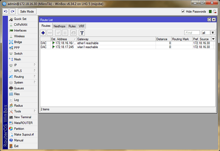The height and width of the screenshot is (151, 220).
Task: Open the 'all' filter dropdown
Action: 208,32
